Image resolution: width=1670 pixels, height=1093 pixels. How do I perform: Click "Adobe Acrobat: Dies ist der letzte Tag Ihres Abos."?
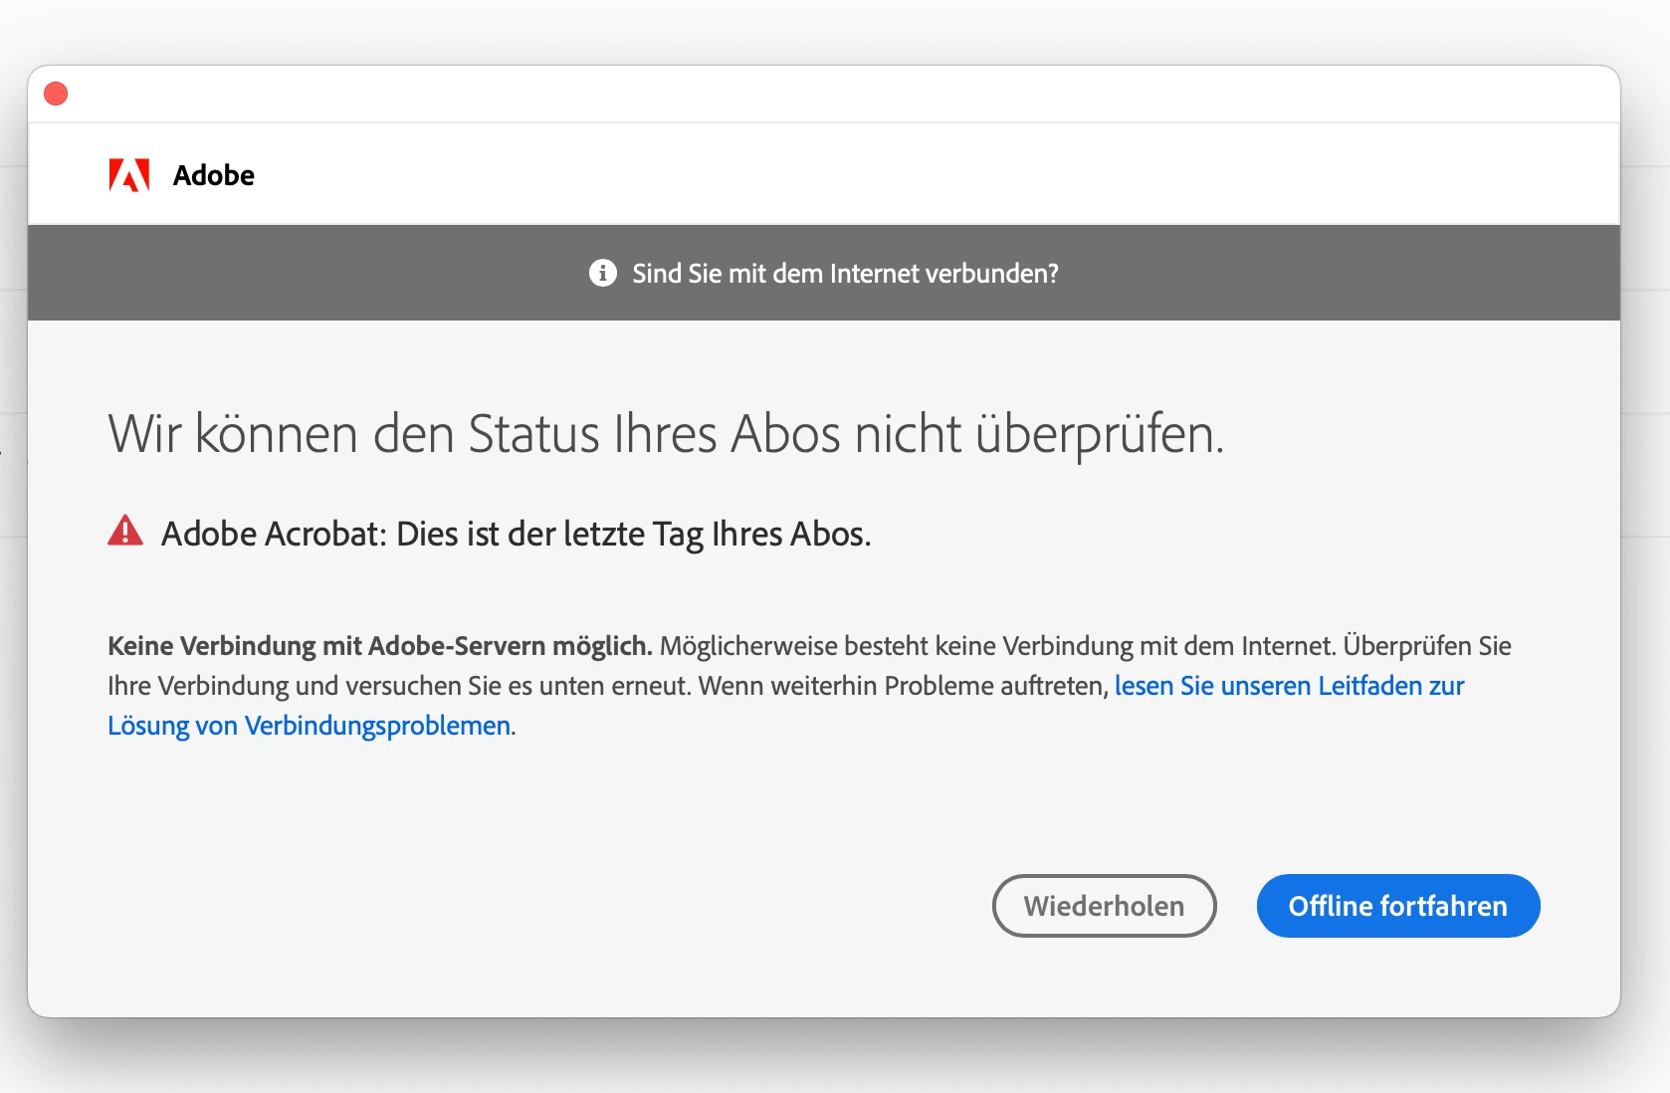pyautogui.click(x=516, y=535)
